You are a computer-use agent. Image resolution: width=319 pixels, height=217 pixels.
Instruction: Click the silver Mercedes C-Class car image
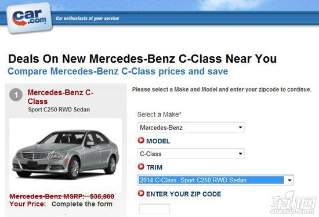pyautogui.click(x=66, y=155)
